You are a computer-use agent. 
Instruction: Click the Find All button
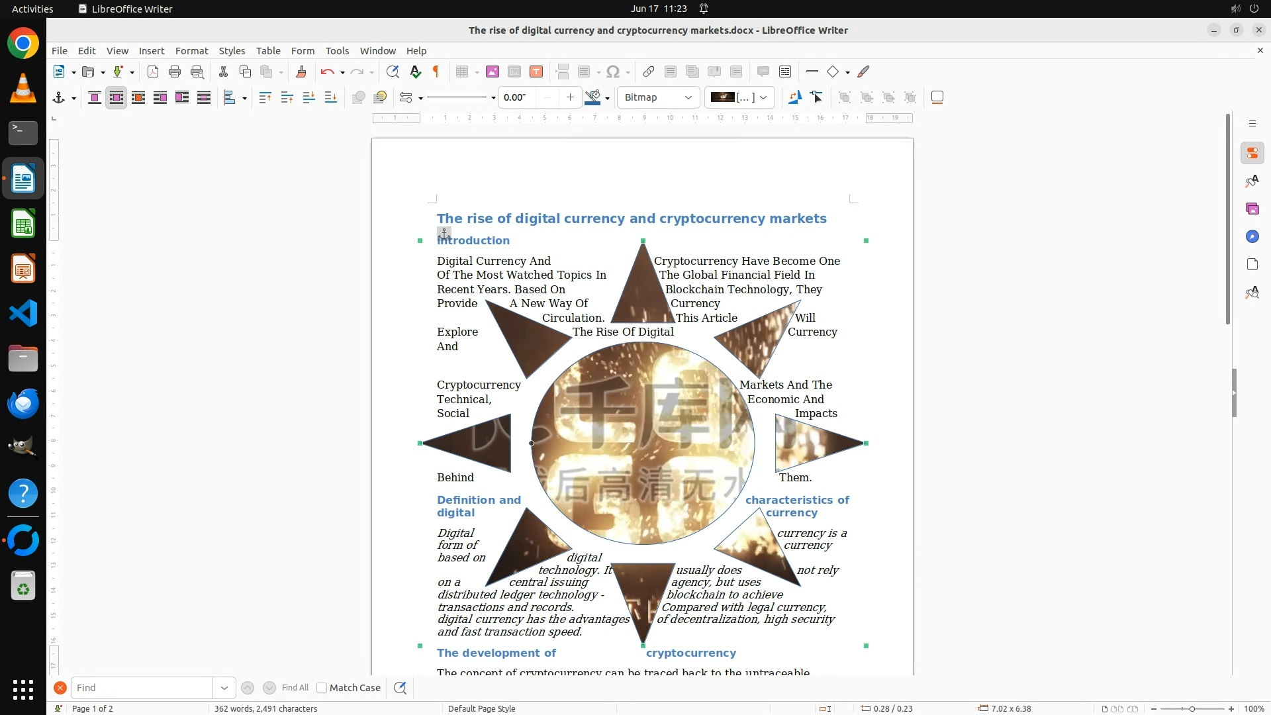click(x=295, y=688)
